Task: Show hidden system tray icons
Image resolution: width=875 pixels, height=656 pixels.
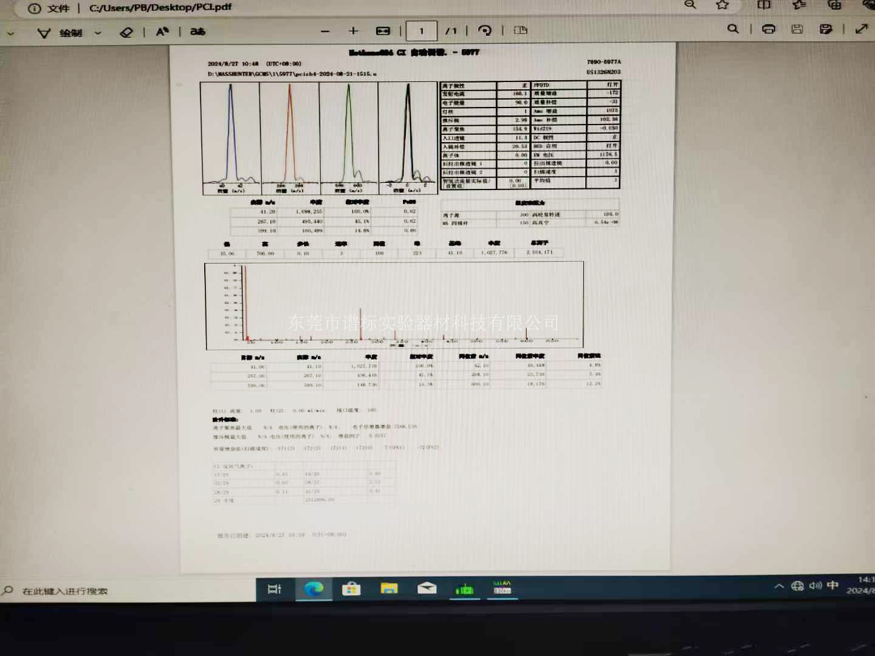Action: 779,586
